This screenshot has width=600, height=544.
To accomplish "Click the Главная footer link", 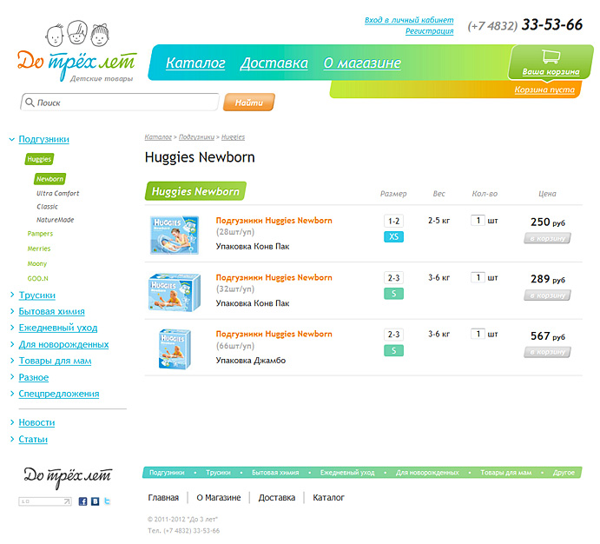I will click(163, 498).
